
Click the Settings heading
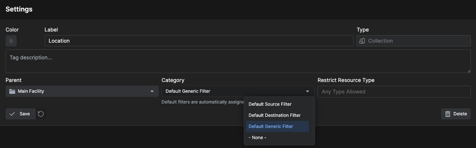click(19, 9)
